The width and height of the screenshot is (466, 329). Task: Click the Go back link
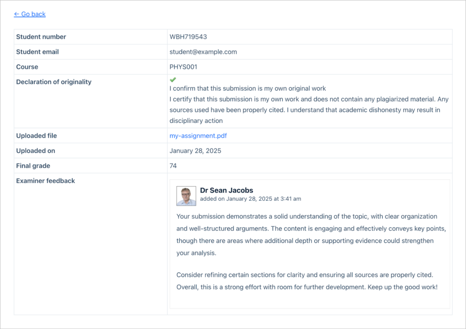click(x=30, y=14)
